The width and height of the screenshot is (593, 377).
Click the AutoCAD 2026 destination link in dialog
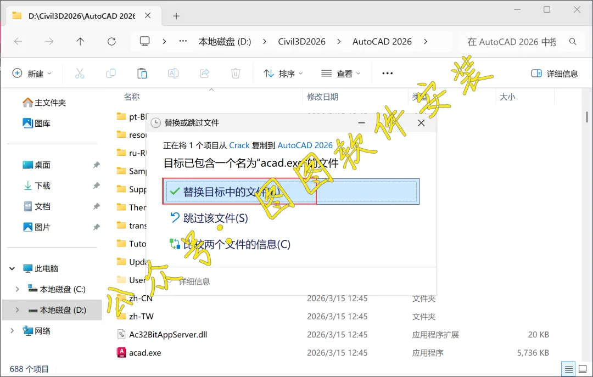(305, 145)
